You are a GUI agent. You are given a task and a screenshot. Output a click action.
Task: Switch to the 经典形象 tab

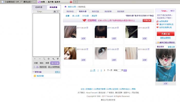tap(39, 7)
